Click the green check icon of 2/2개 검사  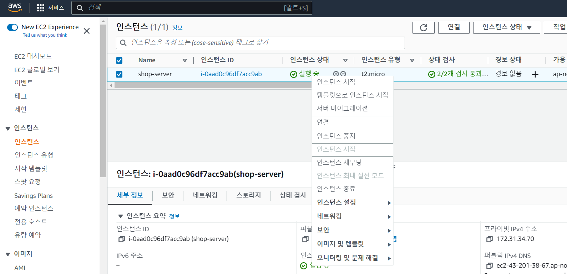click(x=432, y=74)
